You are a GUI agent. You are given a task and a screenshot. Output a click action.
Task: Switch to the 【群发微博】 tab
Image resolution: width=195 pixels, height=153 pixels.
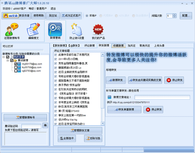(60, 45)
